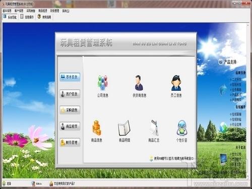The width and height of the screenshot is (252, 189).
Task: Open the 员工信息 employee info icon
Action: pyautogui.click(x=176, y=83)
